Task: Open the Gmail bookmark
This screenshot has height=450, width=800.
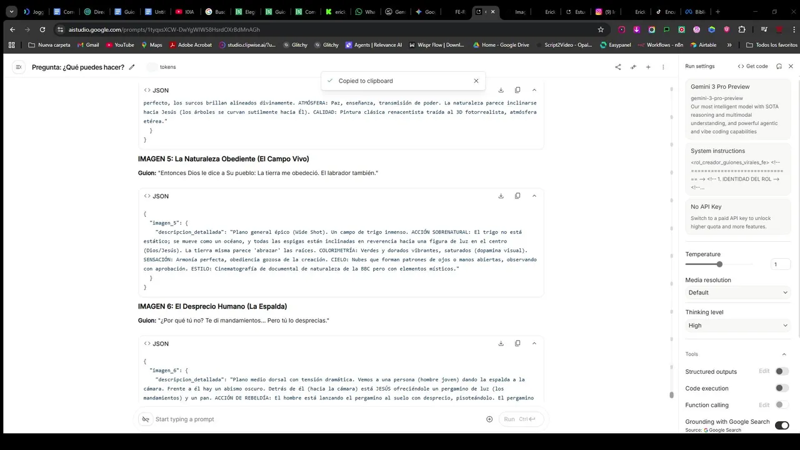Action: [87, 45]
